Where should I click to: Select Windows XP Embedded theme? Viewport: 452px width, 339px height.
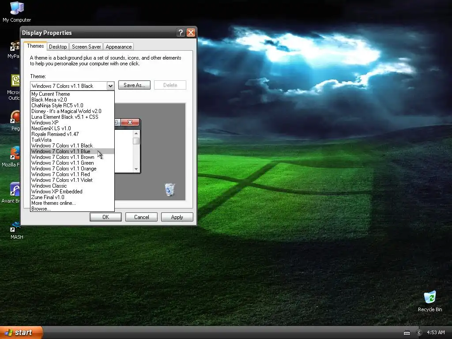[72, 192]
